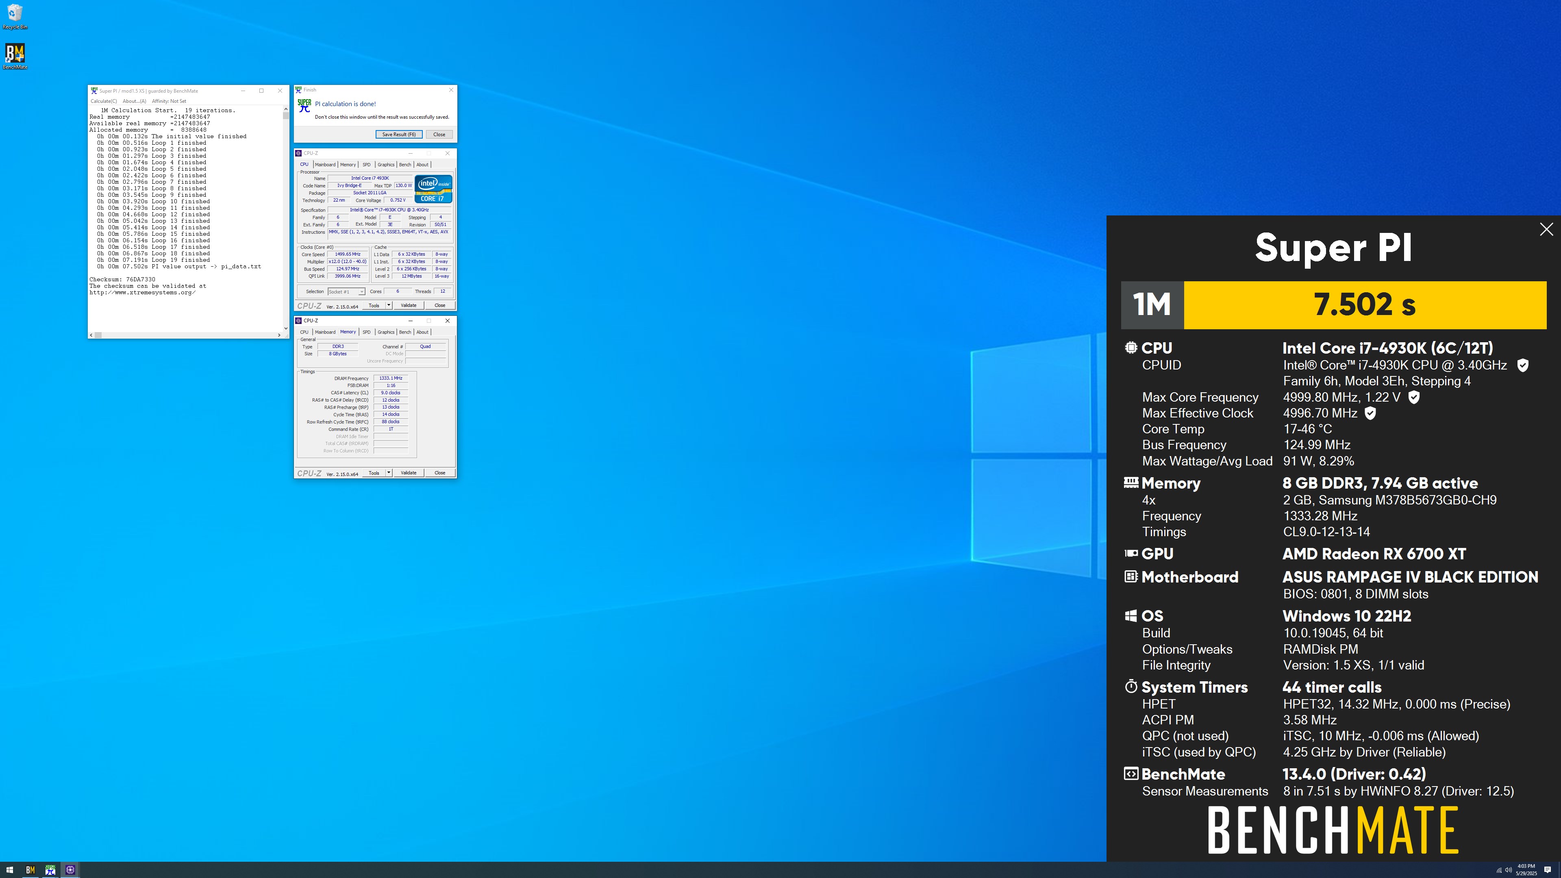
Task: Click Validate button in upper CPU-Z
Action: 409,305
